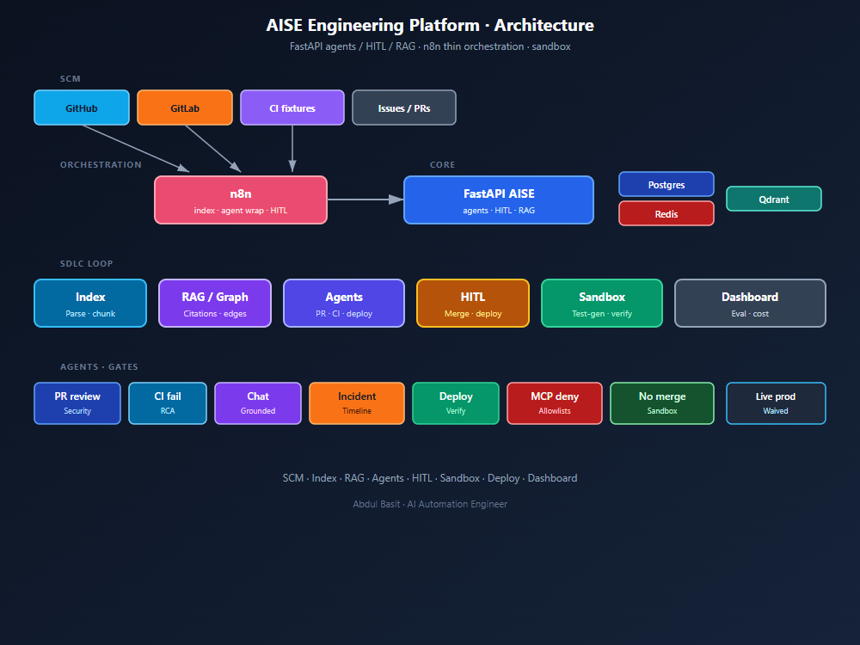Click the n8n orchestration block
The height and width of the screenshot is (645, 860).
click(241, 200)
